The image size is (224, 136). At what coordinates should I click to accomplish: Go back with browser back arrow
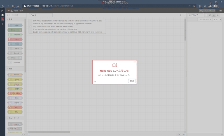pyautogui.click(x=3, y=6)
